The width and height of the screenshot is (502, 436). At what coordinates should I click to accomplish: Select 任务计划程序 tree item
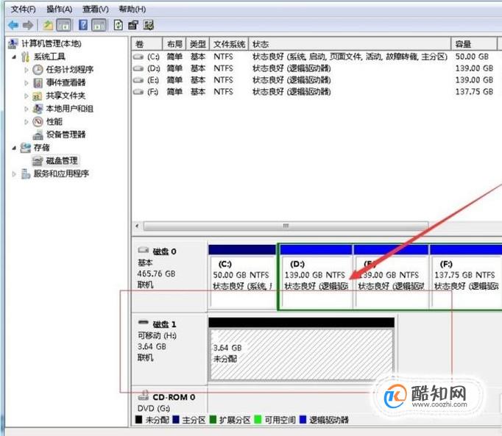(69, 69)
